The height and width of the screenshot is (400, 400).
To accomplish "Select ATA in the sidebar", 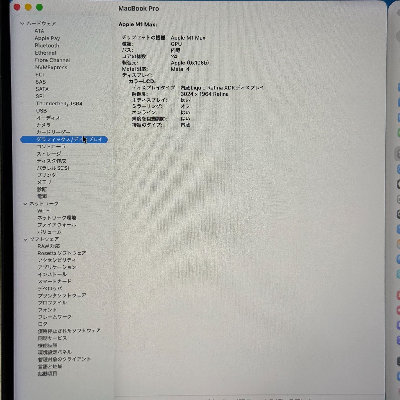I will tap(39, 31).
